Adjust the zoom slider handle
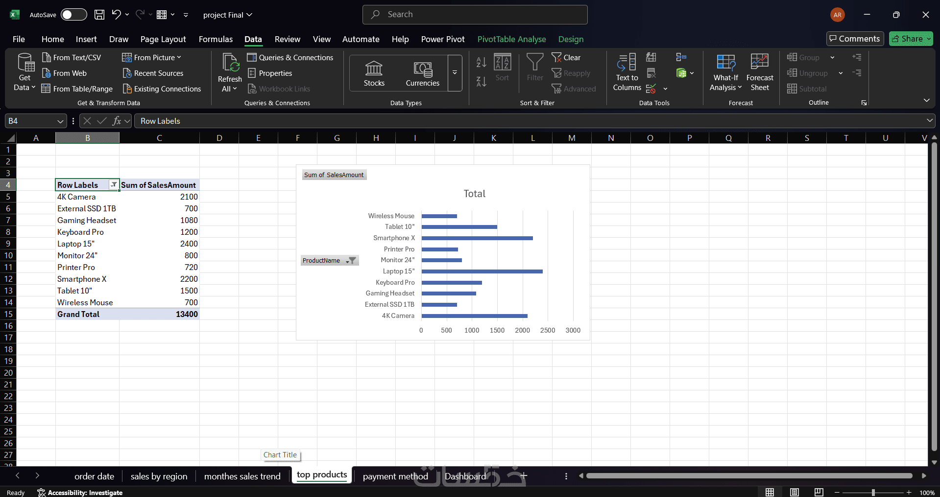The image size is (940, 497). [x=873, y=493]
